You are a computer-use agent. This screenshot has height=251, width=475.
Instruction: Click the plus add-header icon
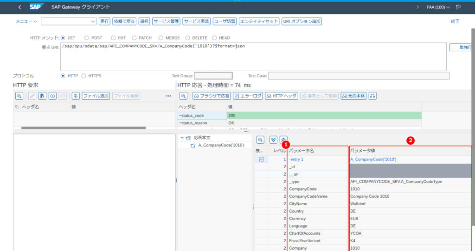click(x=52, y=96)
